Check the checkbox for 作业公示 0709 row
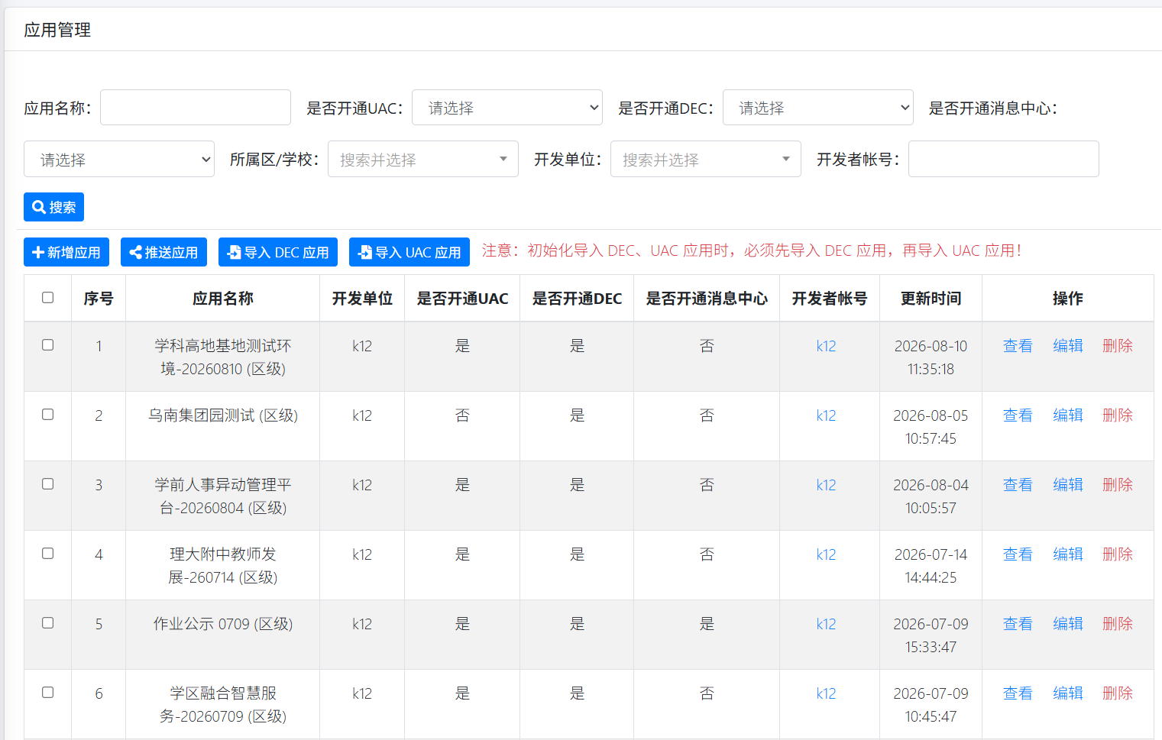This screenshot has width=1162, height=740. [47, 623]
